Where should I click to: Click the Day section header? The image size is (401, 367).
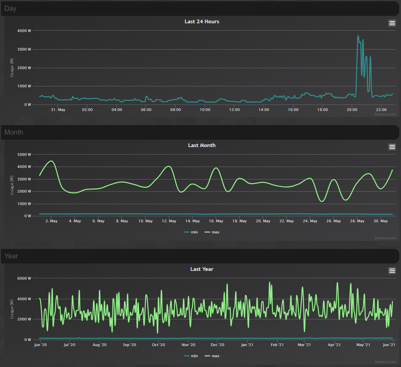(200, 8)
